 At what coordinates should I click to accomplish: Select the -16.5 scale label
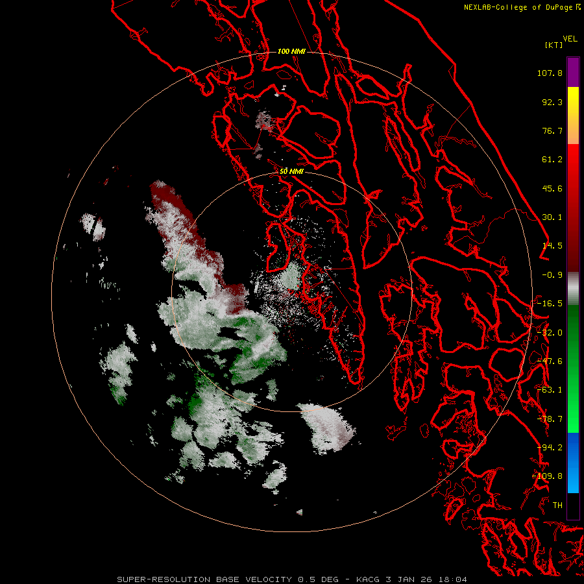(550, 304)
